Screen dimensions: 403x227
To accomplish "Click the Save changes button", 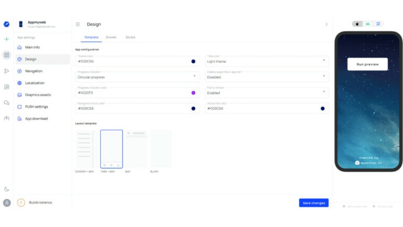I will coord(313,203).
